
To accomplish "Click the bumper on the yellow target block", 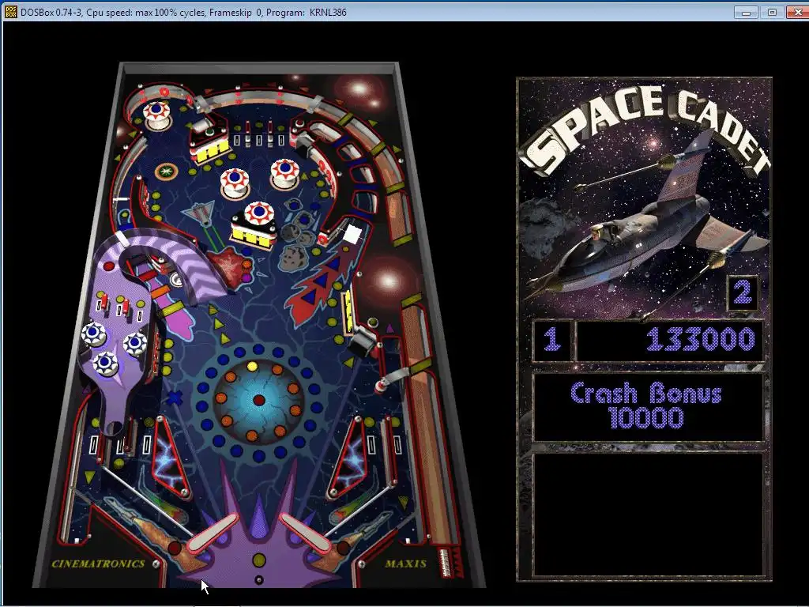I will point(259,215).
